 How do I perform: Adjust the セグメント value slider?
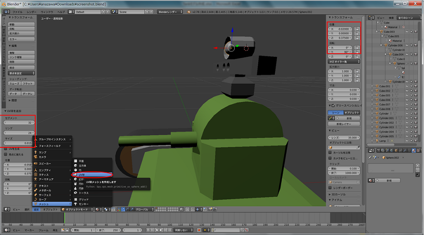point(19,122)
